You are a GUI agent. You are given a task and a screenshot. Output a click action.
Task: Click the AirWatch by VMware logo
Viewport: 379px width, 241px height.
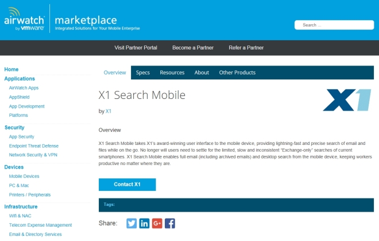[x=24, y=19]
